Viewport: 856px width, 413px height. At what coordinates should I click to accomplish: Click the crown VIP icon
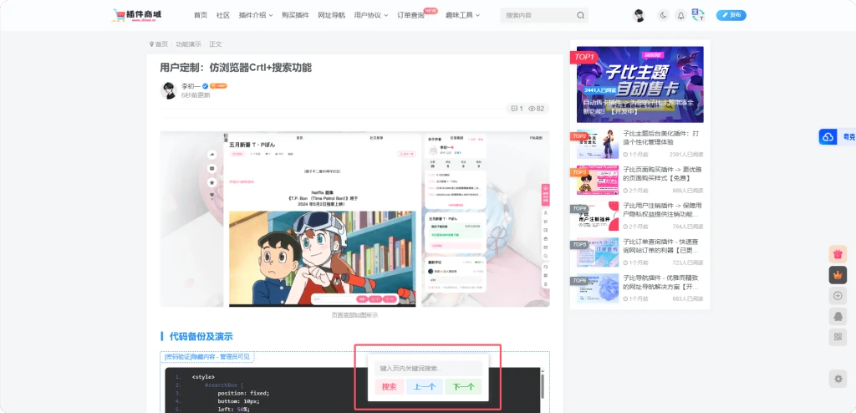(x=838, y=274)
